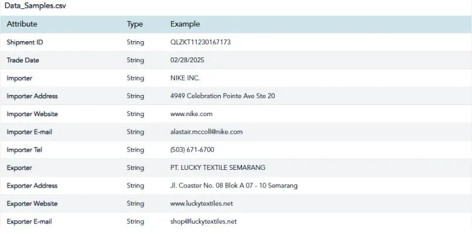This screenshot has width=472, height=234.
Task: Click String type in Importer row
Action: click(x=135, y=79)
